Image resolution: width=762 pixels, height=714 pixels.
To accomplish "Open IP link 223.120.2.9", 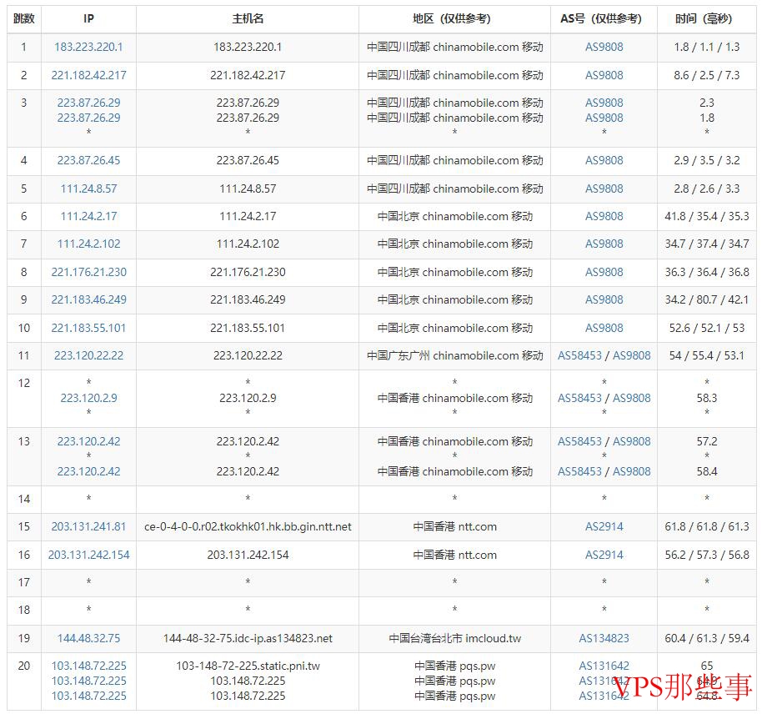I will click(88, 399).
